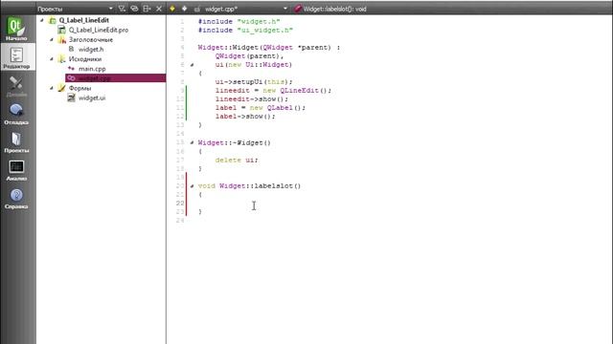Image resolution: width=613 pixels, height=344 pixels.
Task: Select main.cpp in the project tree
Action: 92,69
